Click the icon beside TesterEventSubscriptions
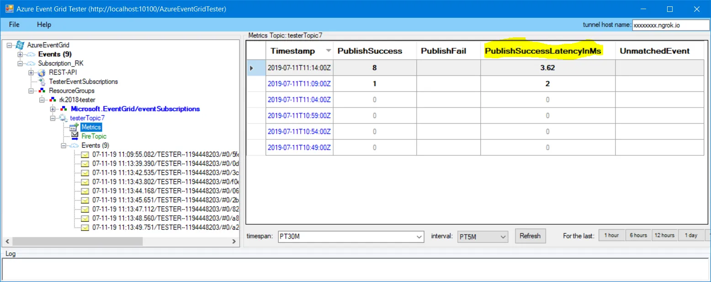Viewport: 711px width, 282px height. tap(42, 82)
